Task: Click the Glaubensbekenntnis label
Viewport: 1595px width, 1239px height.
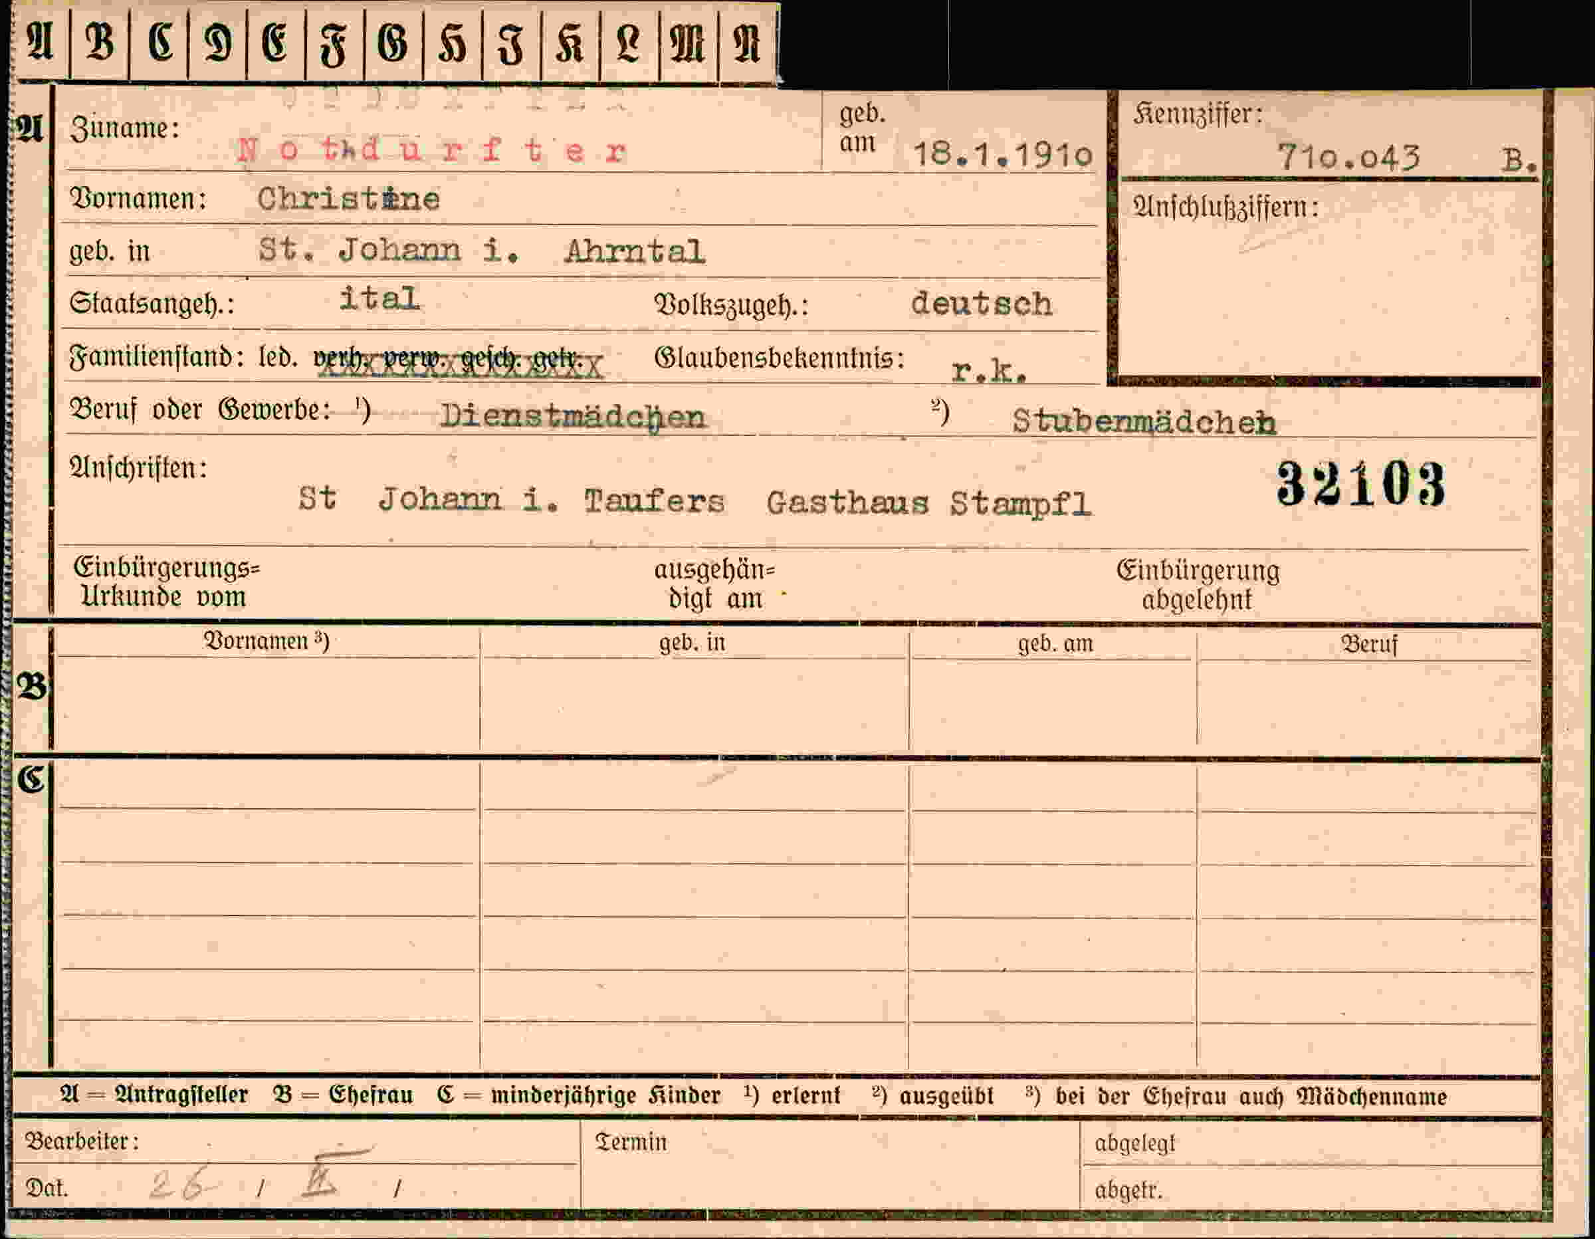Action: [x=780, y=358]
